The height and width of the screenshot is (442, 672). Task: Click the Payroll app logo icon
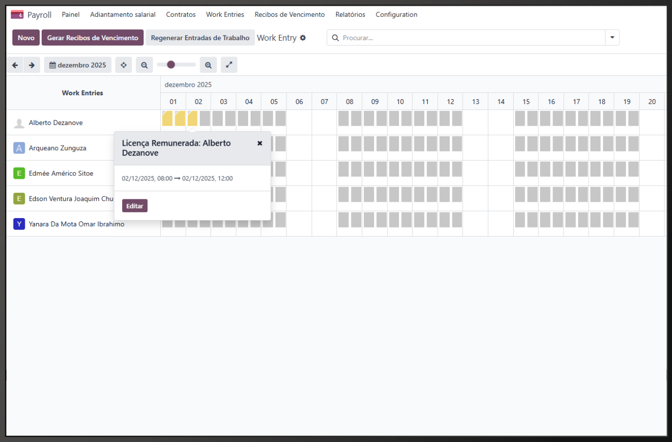click(17, 14)
